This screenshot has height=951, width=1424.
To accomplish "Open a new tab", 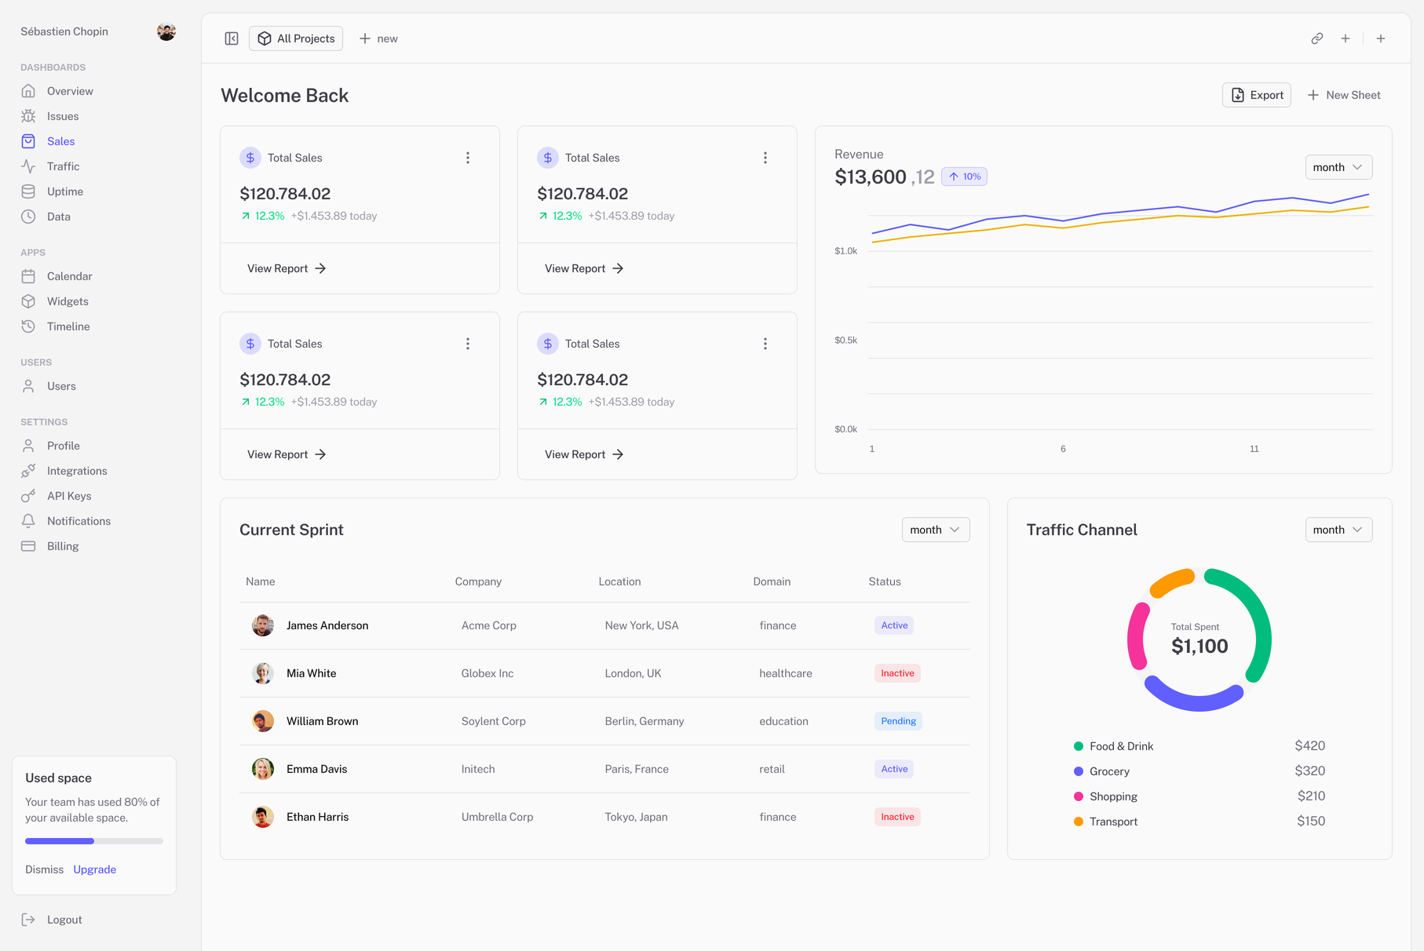I will point(379,38).
